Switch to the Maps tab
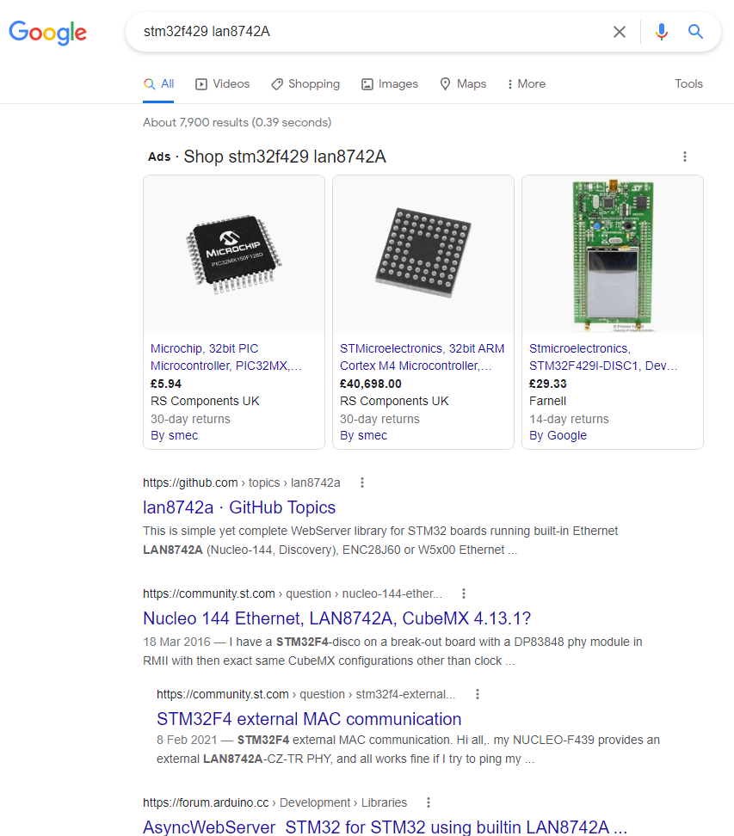The width and height of the screenshot is (734, 836). tap(463, 83)
